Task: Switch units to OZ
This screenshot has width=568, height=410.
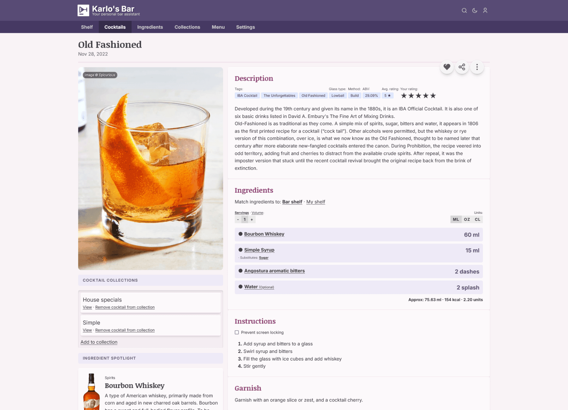Action: [467, 220]
